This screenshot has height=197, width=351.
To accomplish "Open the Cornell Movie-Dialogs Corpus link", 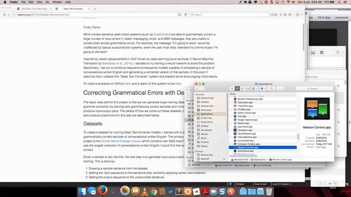I will (x=121, y=141).
